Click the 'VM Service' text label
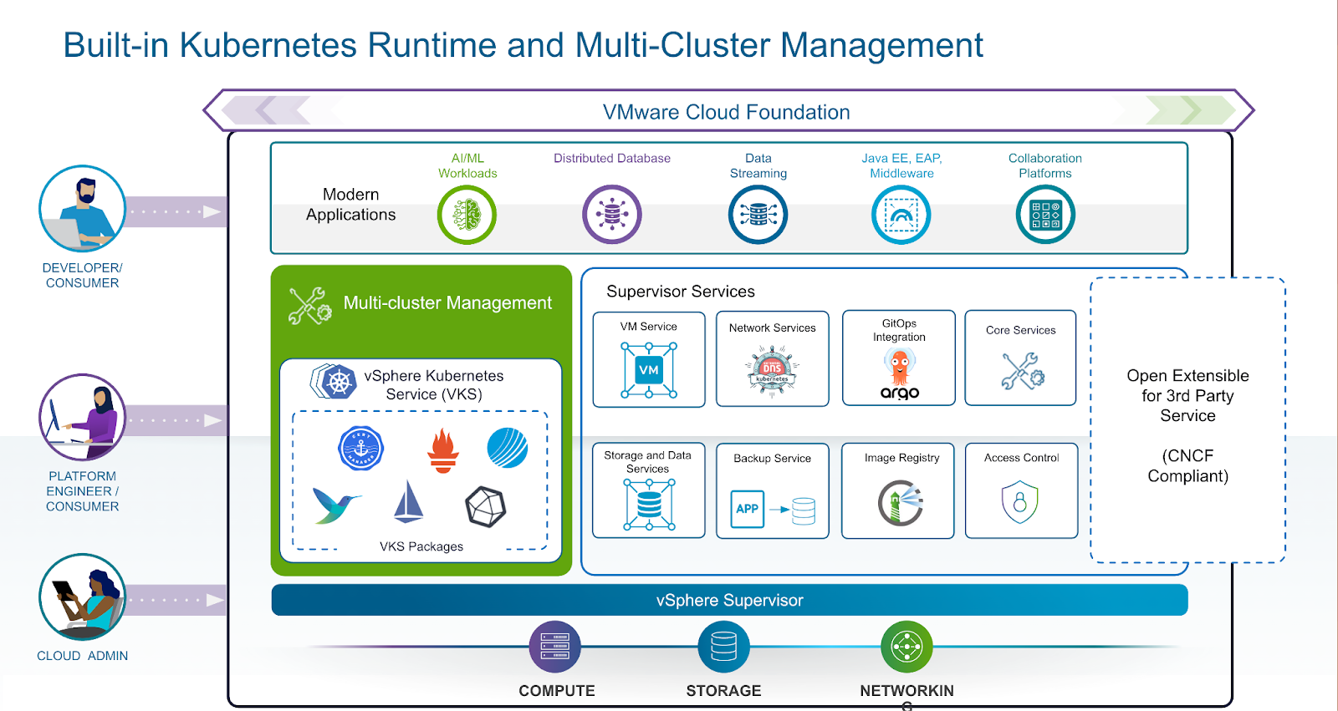The image size is (1338, 711). [x=649, y=327]
